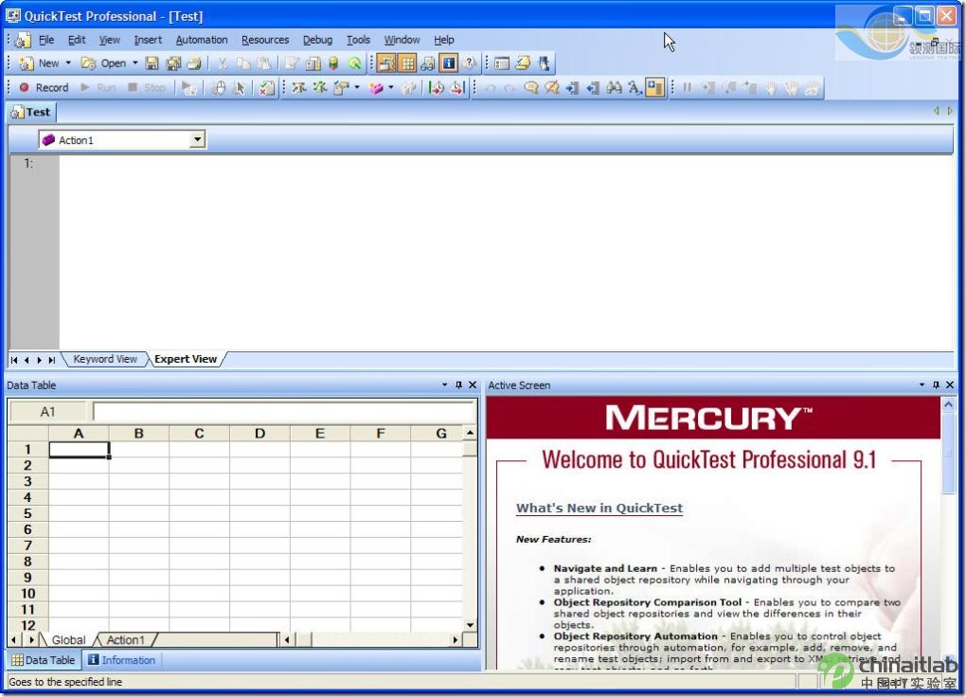This screenshot has height=697, width=966.
Task: Open Active Screen pane menu arrow
Action: click(x=921, y=384)
